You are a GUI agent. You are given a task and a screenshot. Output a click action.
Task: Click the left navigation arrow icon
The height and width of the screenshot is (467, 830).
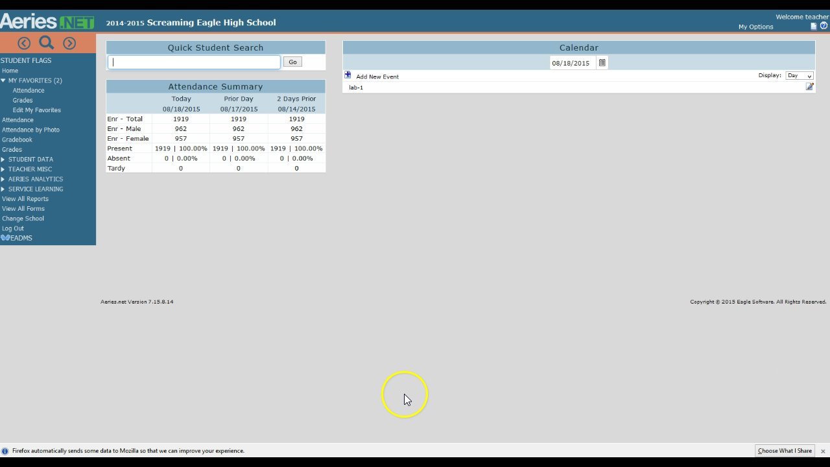(23, 43)
